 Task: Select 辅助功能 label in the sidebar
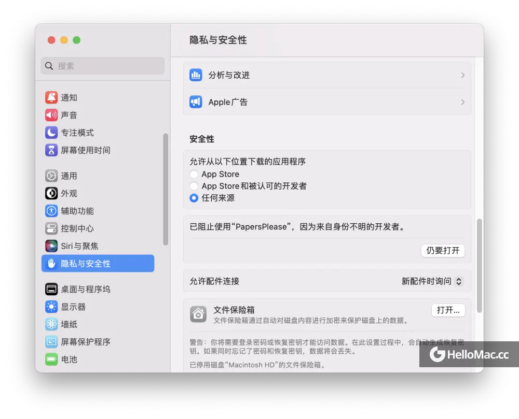click(77, 211)
